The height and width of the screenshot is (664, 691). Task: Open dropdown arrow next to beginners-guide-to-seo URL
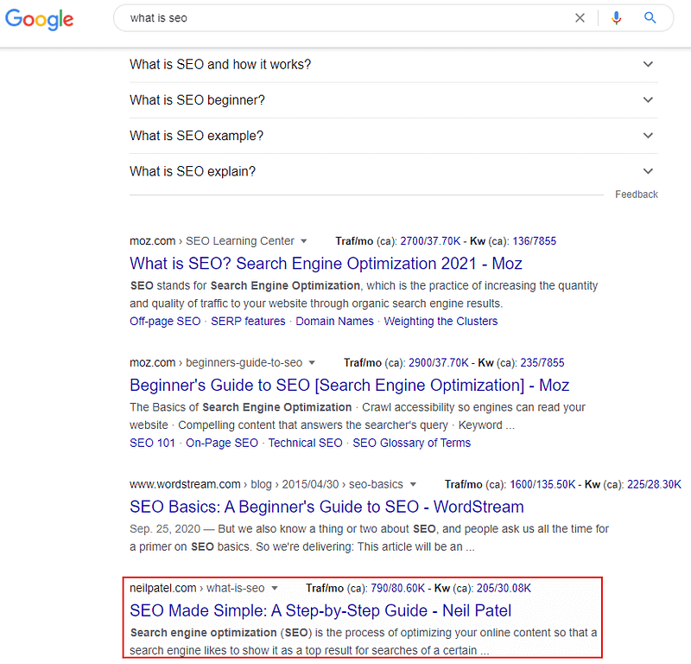click(312, 363)
